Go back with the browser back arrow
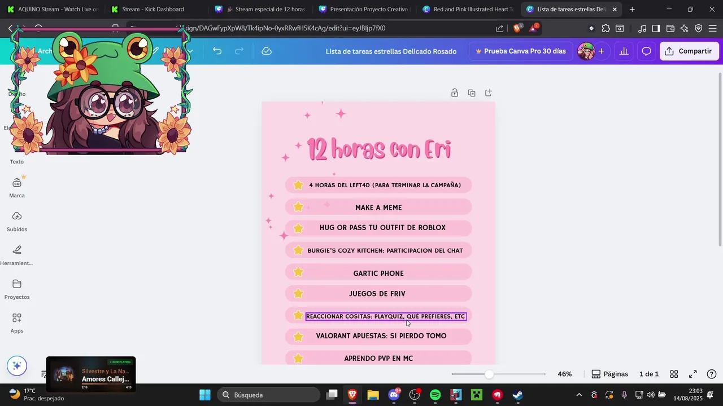Viewport: 723px width, 406px height. coord(10,28)
